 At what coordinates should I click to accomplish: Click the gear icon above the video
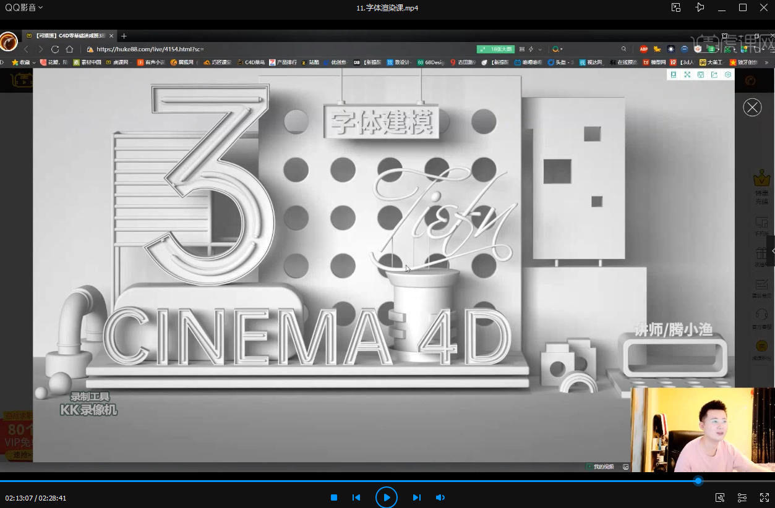(x=728, y=75)
